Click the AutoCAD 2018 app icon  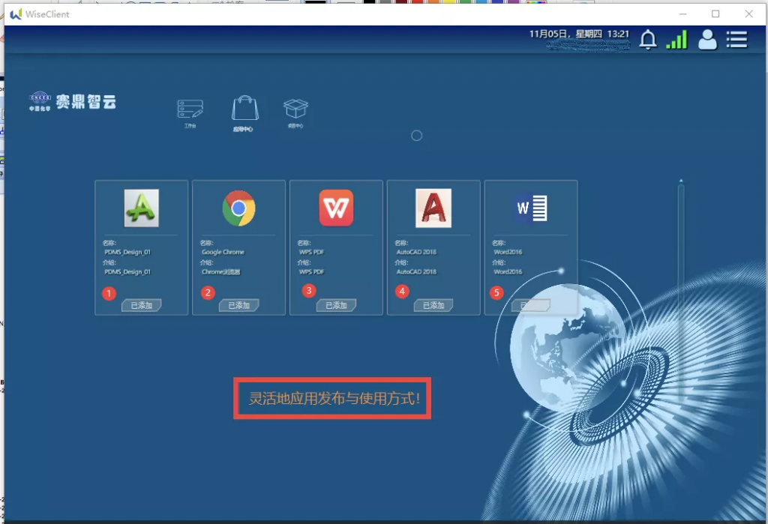tap(433, 208)
